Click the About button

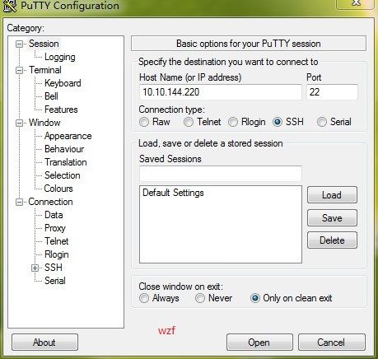click(x=44, y=343)
